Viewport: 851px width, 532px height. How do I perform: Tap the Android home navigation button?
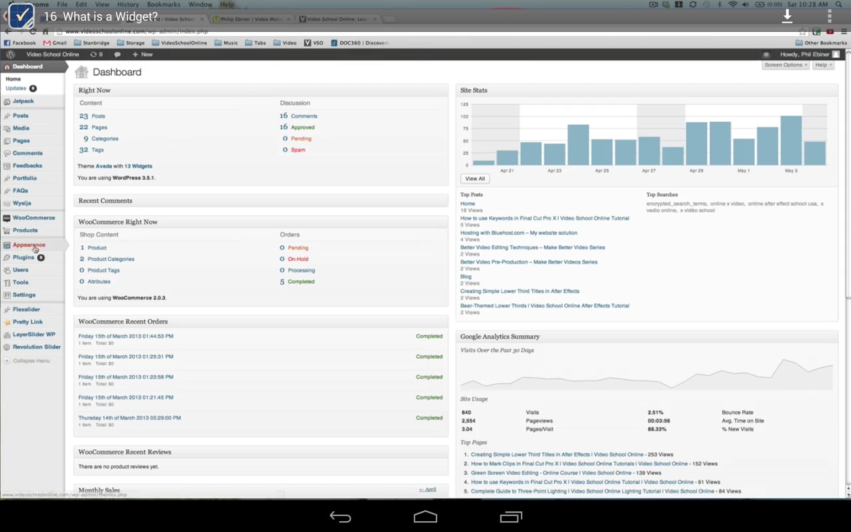(425, 517)
